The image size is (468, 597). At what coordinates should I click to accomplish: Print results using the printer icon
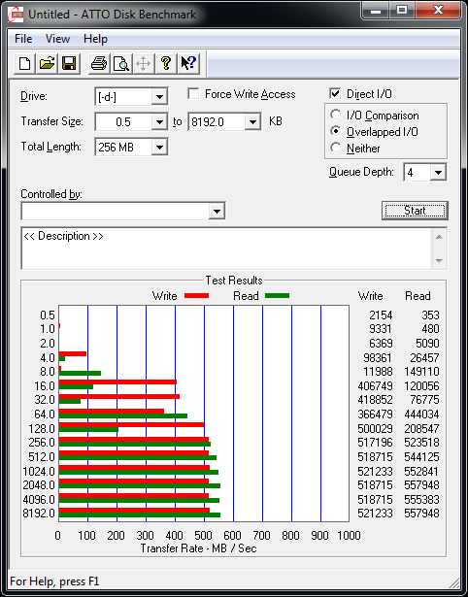99,63
